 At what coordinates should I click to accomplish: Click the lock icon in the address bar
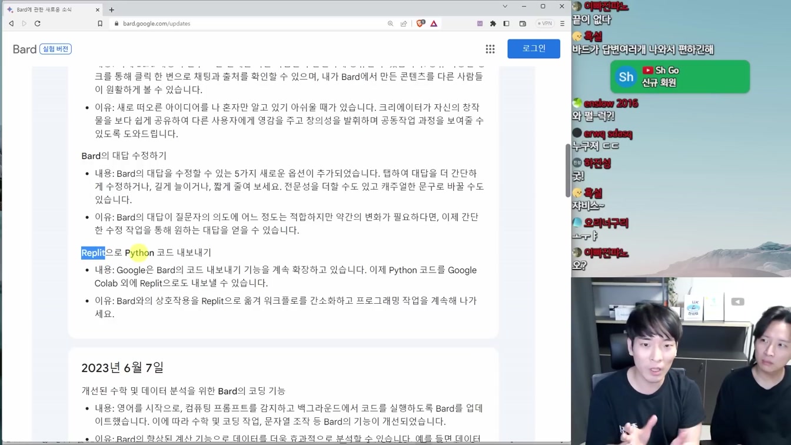117,24
